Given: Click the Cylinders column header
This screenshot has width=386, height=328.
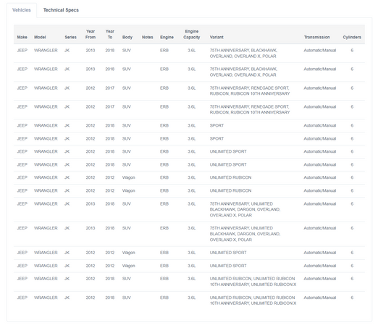Looking at the screenshot, I should [352, 37].
